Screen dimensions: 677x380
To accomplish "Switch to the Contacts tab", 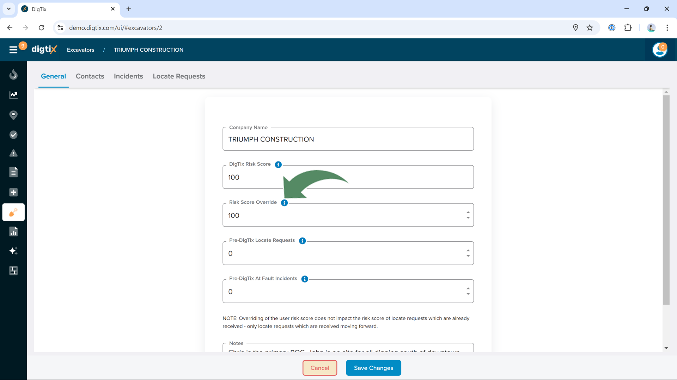I will point(90,76).
